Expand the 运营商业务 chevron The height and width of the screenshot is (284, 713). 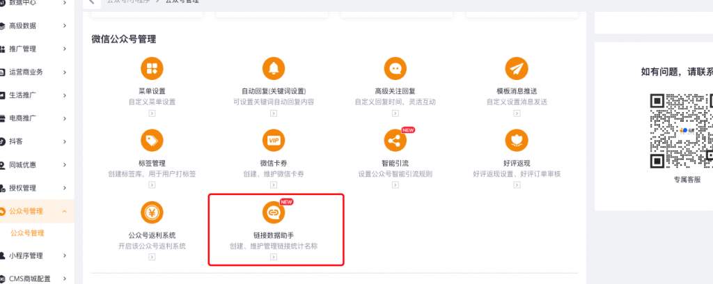(65, 72)
